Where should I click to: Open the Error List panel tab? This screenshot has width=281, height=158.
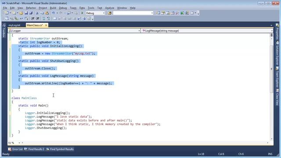click(x=16, y=149)
